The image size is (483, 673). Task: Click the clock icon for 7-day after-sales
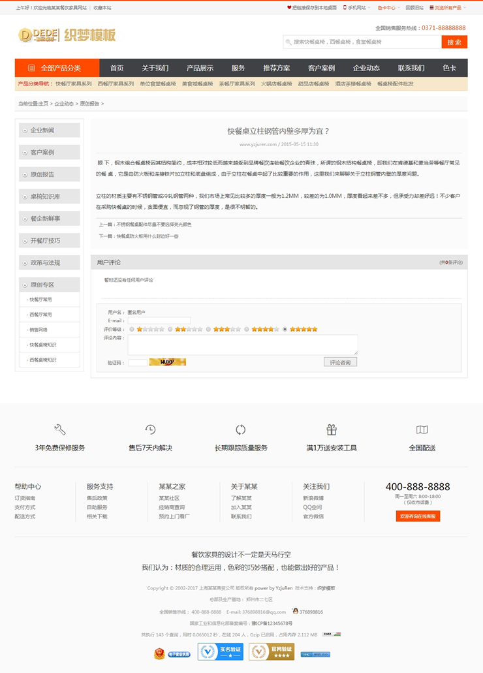click(x=150, y=430)
